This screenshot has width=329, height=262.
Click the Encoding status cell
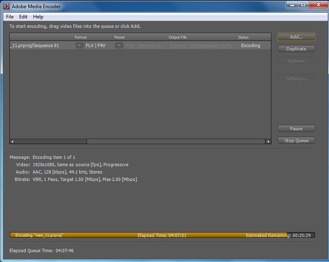(251, 45)
